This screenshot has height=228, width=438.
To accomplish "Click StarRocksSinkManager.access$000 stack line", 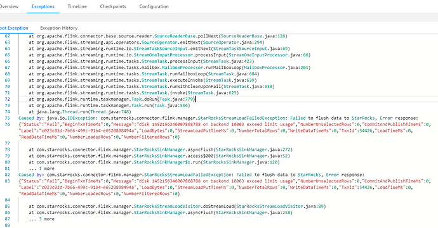I will pos(159,156).
